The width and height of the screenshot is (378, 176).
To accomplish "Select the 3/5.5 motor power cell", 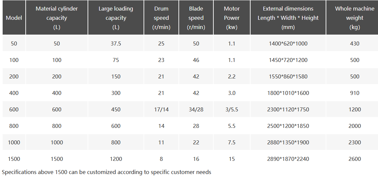I will click(232, 109).
